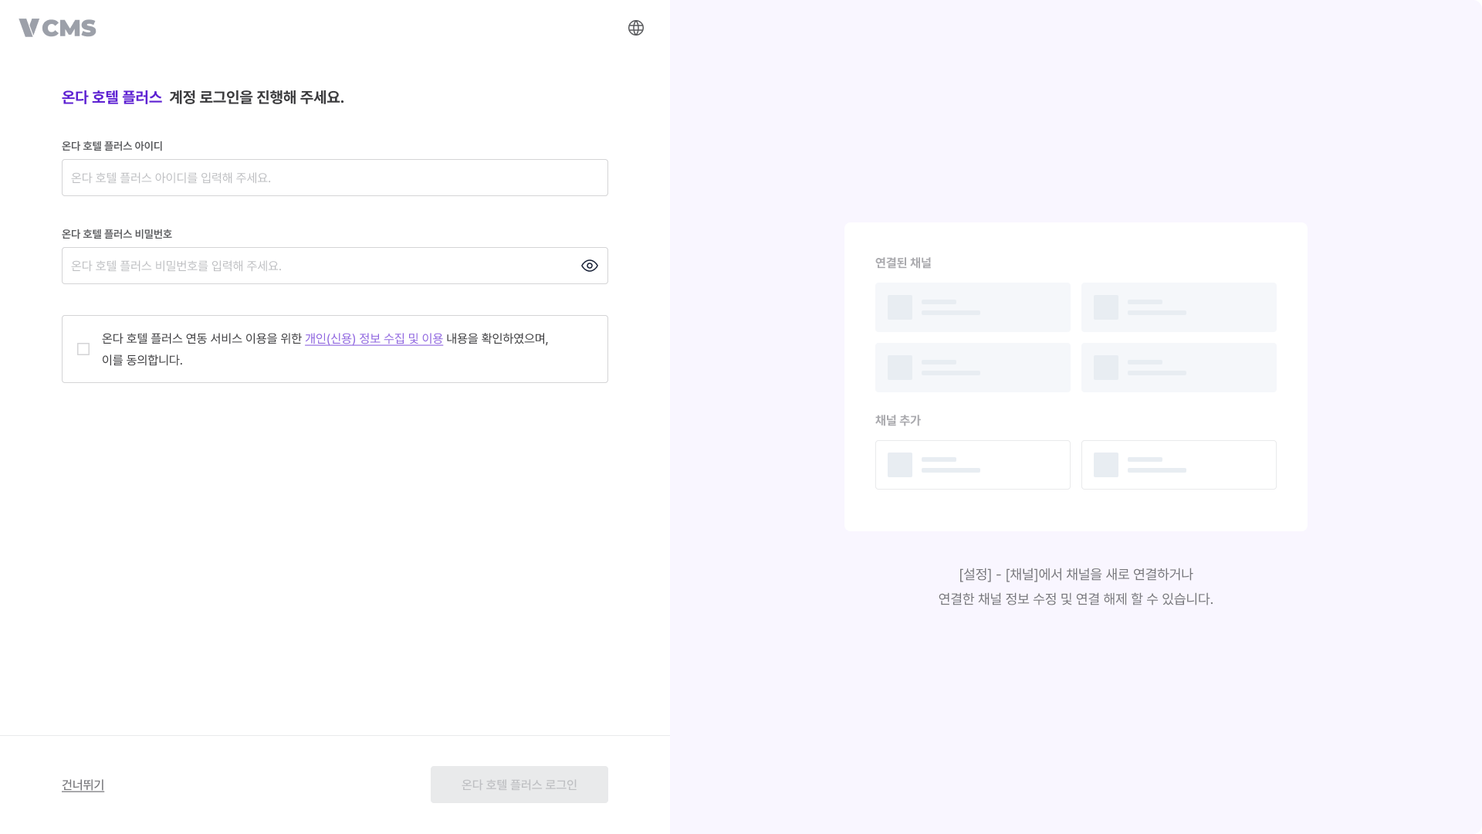Select the first connected channel's icon placeholder
This screenshot has height=834, width=1482.
coord(899,307)
